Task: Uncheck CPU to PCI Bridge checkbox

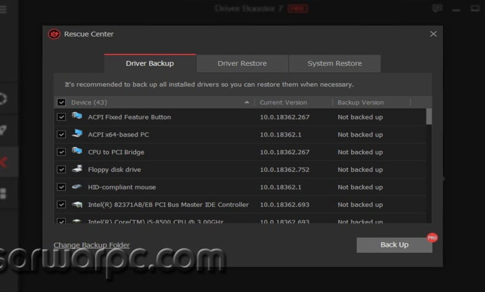Action: 61,152
